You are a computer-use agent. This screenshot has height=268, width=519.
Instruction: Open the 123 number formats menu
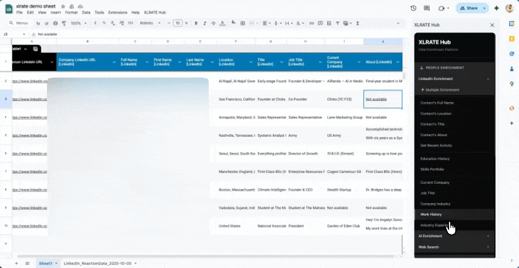(130, 23)
